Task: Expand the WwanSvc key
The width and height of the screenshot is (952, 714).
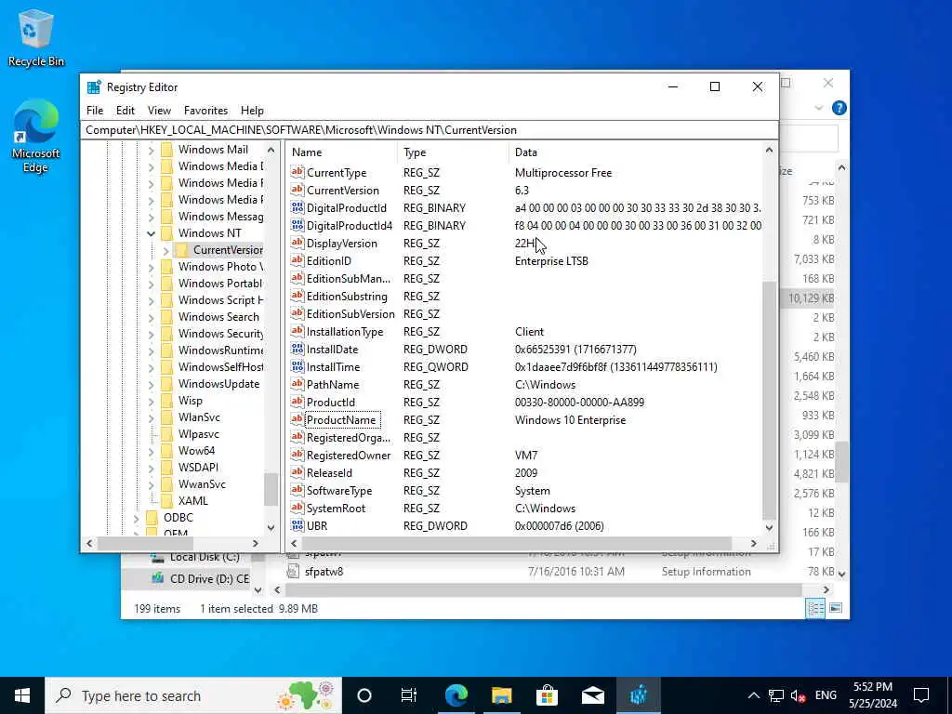Action: click(151, 483)
